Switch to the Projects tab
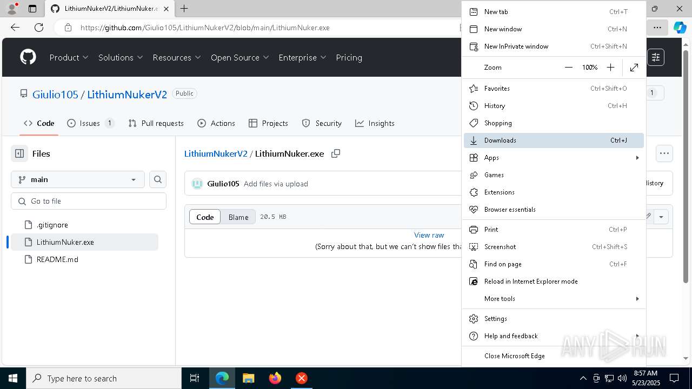The image size is (692, 389). click(268, 123)
